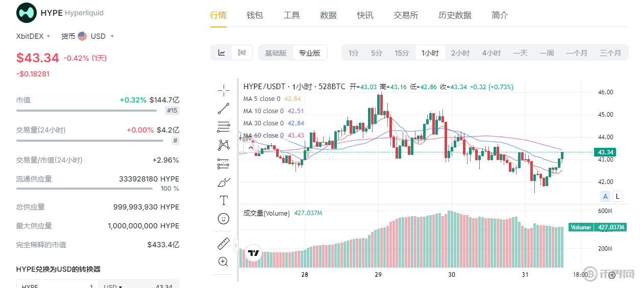Image resolution: width=640 pixels, height=288 pixels.
Task: Open the 简介 tab
Action: [x=500, y=15]
